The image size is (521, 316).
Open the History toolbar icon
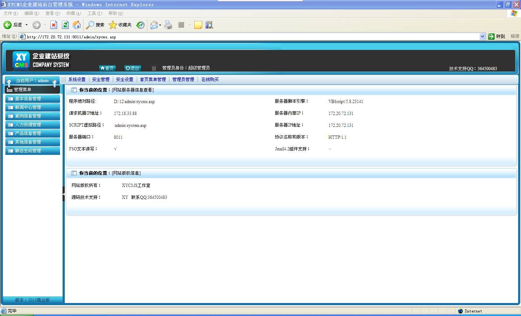[140, 25]
